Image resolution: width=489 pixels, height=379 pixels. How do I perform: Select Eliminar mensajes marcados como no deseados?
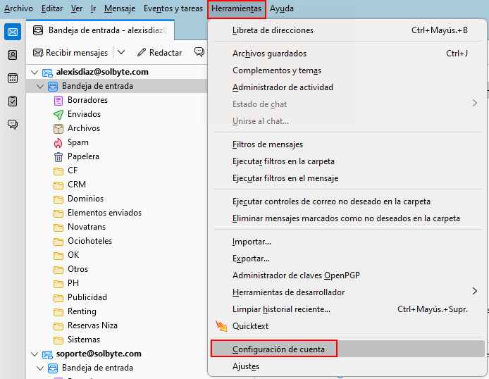click(x=348, y=218)
